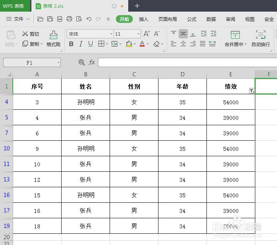Screen dimensions: 277x245
Task: Select the all-cells corner button
Action: point(7,74)
